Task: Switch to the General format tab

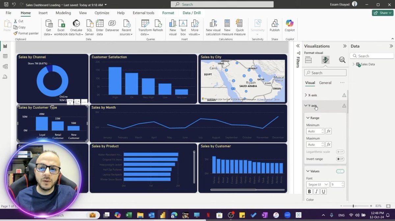Action: [x=325, y=83]
